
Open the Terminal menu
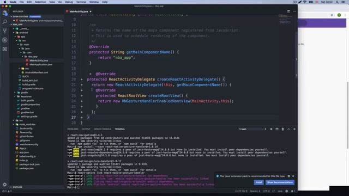[x=81, y=2]
